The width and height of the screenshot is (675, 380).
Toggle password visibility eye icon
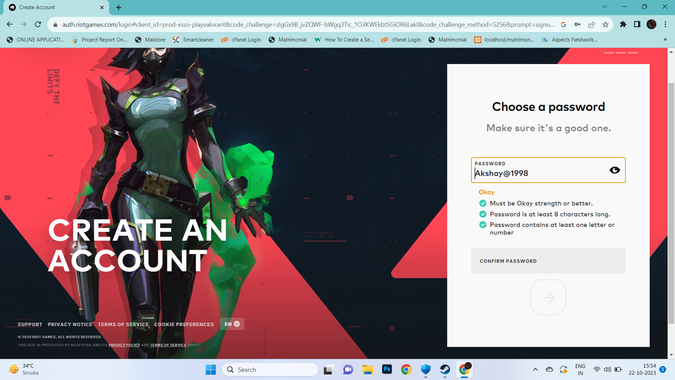click(x=615, y=170)
